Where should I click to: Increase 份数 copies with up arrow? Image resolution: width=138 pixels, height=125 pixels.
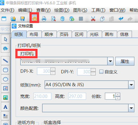click(x=118, y=94)
